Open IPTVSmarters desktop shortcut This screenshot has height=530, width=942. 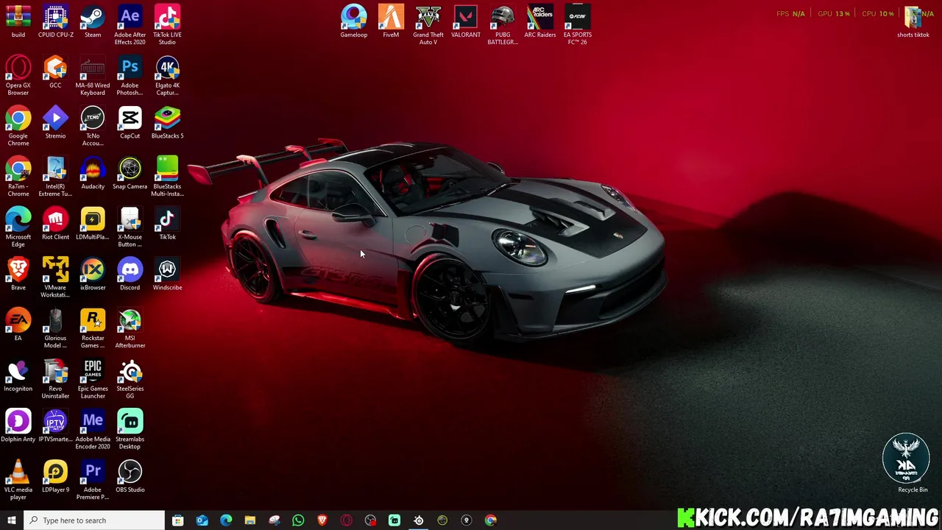click(55, 426)
